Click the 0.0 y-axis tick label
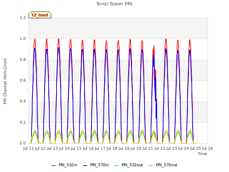 (23, 143)
